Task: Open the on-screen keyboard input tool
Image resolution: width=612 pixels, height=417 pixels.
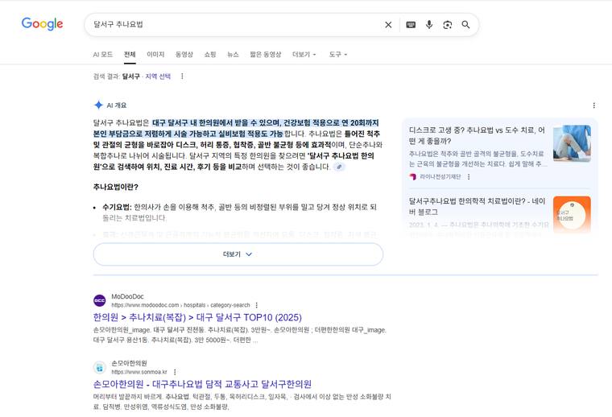Action: pos(411,25)
